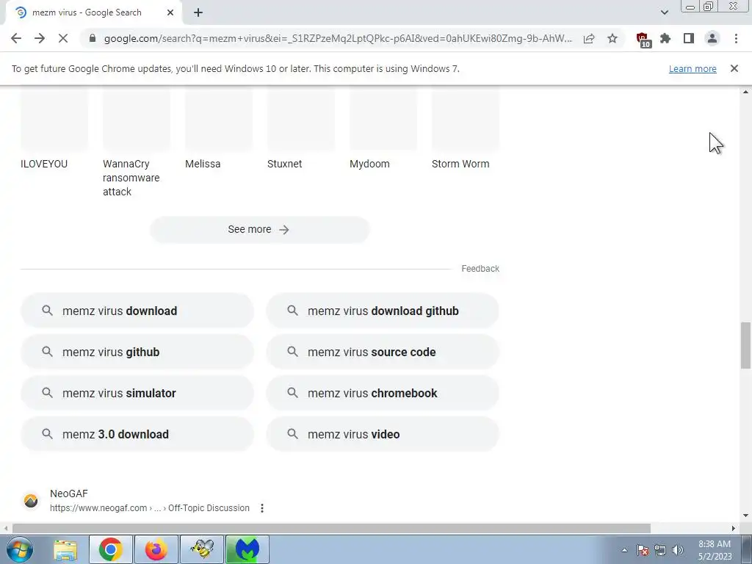Click the scroll-up arrow of vertical scrollbar

click(745, 92)
